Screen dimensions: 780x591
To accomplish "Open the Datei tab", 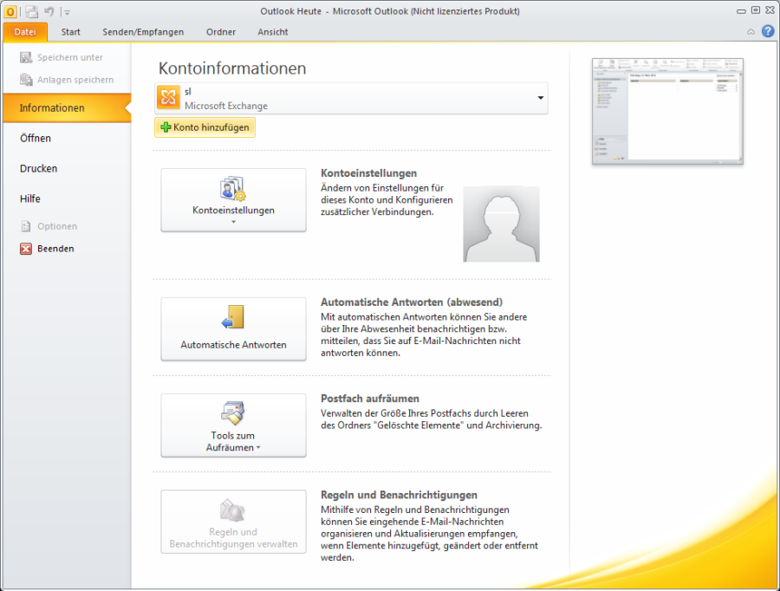I will click(x=25, y=32).
